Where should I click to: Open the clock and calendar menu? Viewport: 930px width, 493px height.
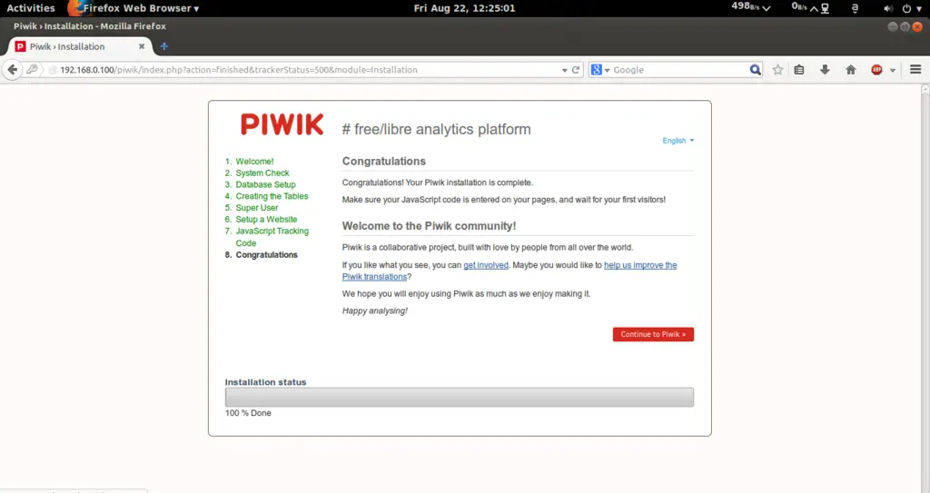click(464, 8)
